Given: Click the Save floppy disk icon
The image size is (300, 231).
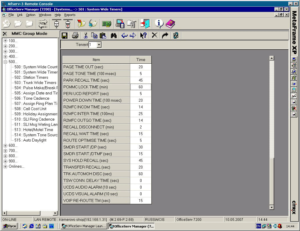Looking at the screenshot, I should 65,35.
